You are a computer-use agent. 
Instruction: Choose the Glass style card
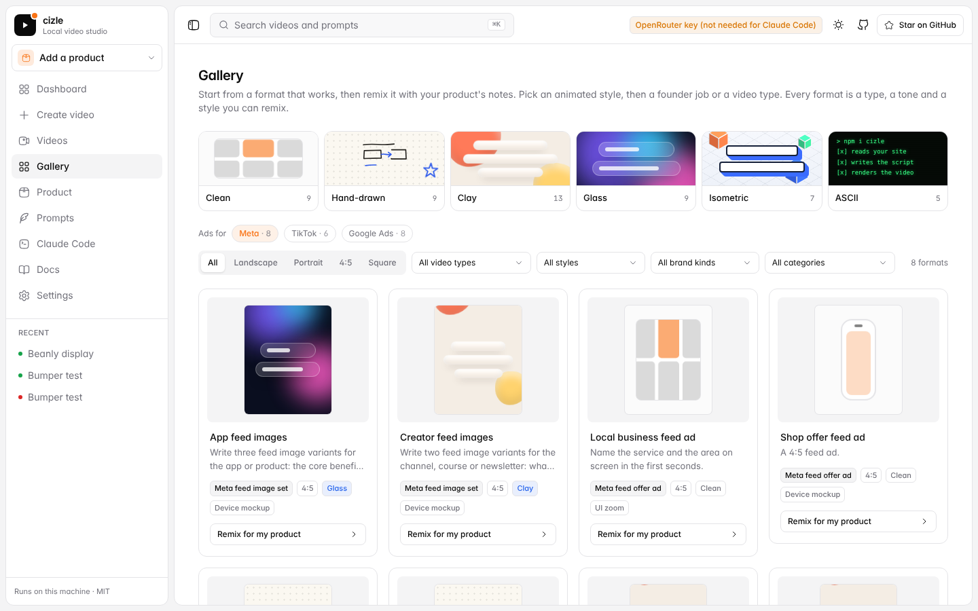coord(636,171)
